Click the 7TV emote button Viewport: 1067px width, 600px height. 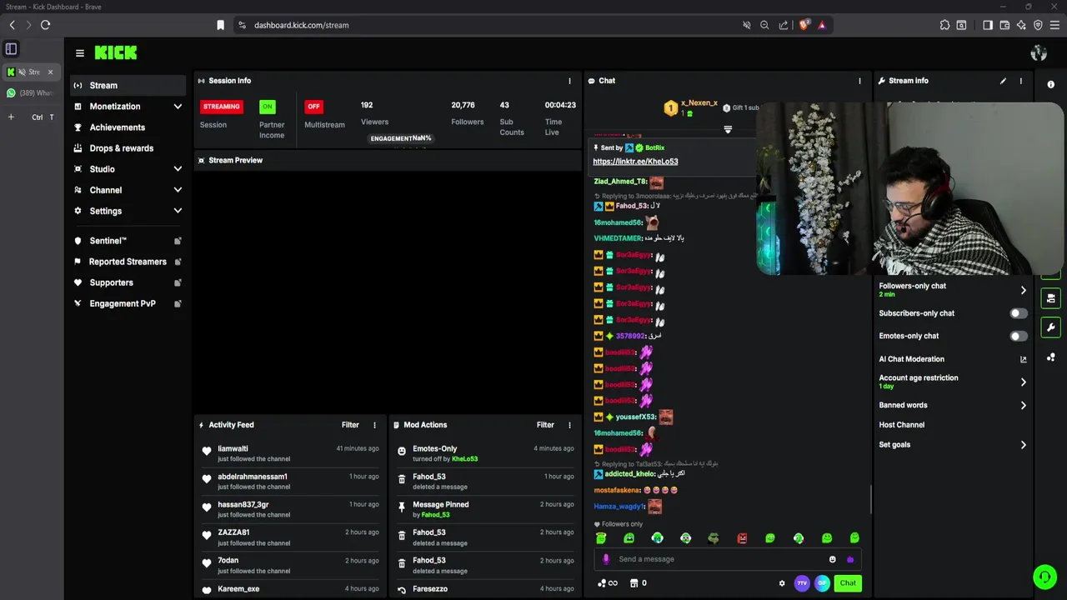click(802, 583)
